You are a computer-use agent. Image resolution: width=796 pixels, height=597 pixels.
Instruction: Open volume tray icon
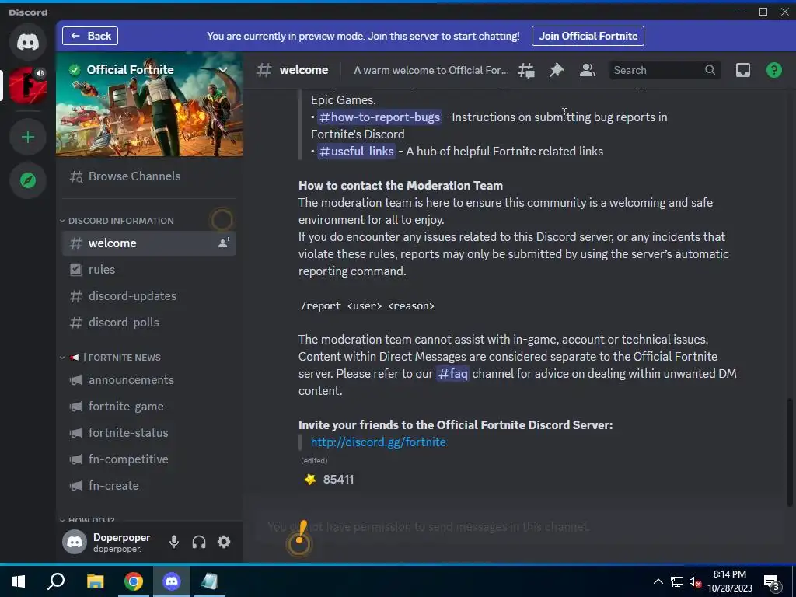click(x=695, y=582)
